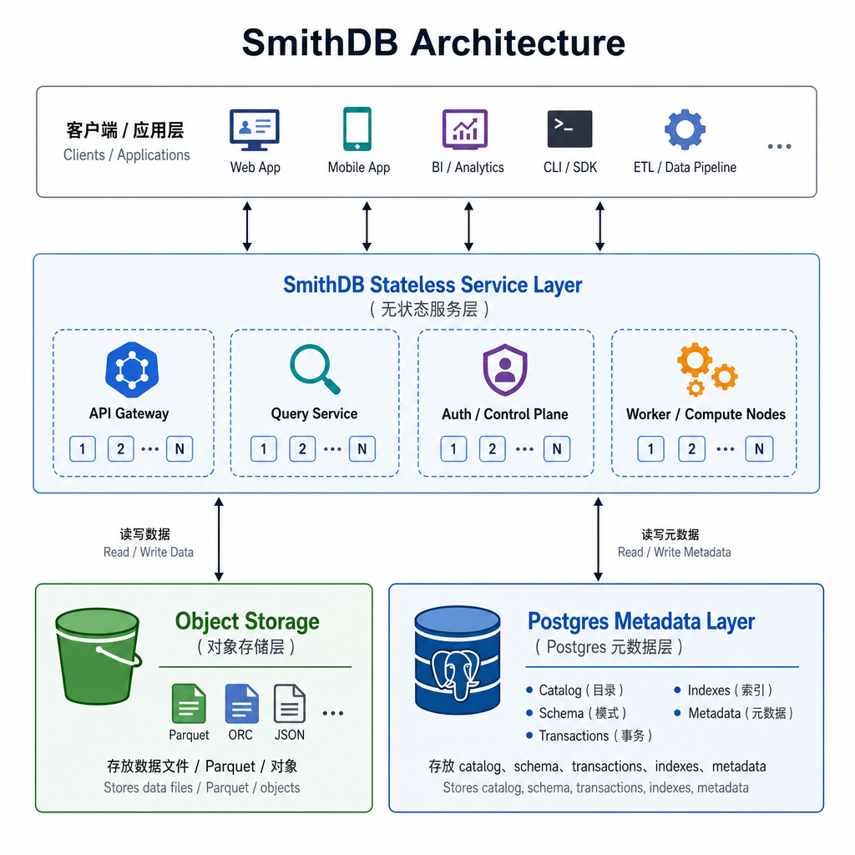This screenshot has width=855, height=855.
Task: Click the ETL / Data Pipeline label
Action: tap(685, 167)
